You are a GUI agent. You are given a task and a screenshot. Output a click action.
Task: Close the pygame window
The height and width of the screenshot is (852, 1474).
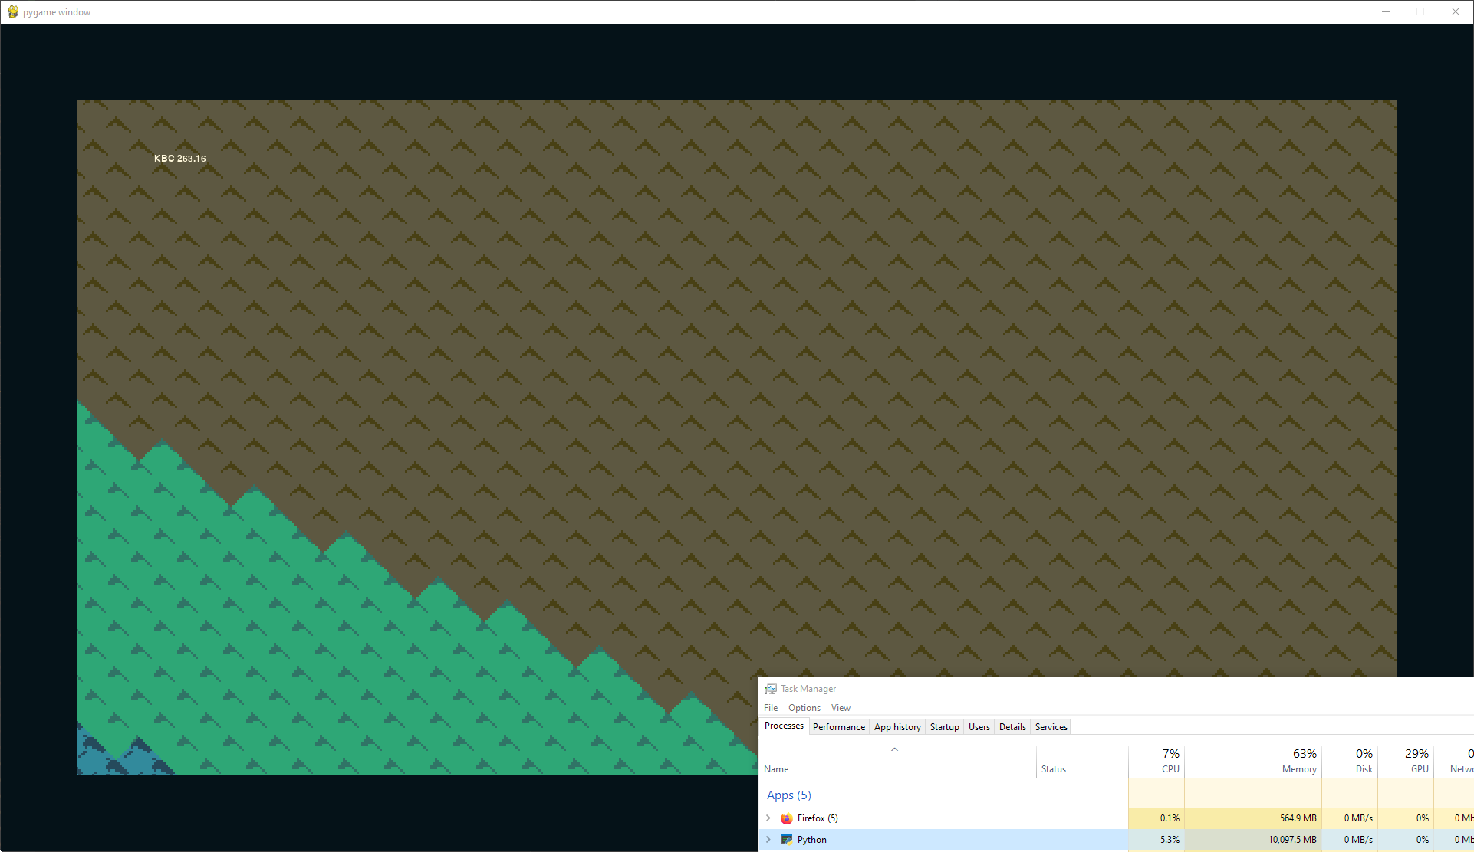(1455, 11)
